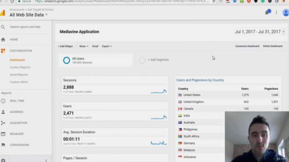Viewport: 289px width, 162px height.
Task: Click the United Kingdom country row
Action: click(x=228, y=102)
